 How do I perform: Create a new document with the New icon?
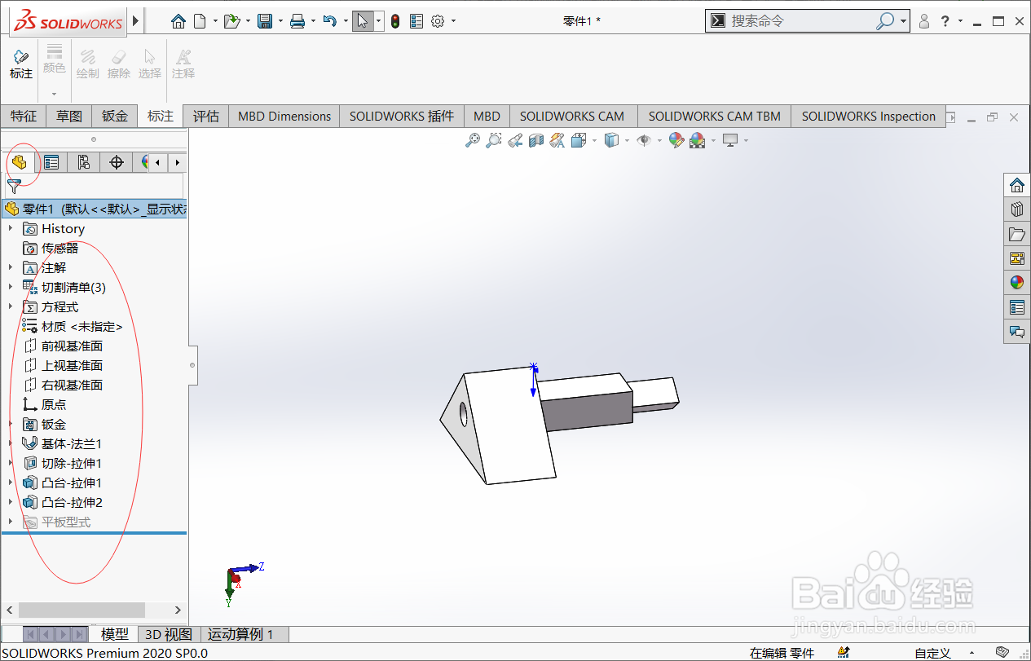point(200,21)
